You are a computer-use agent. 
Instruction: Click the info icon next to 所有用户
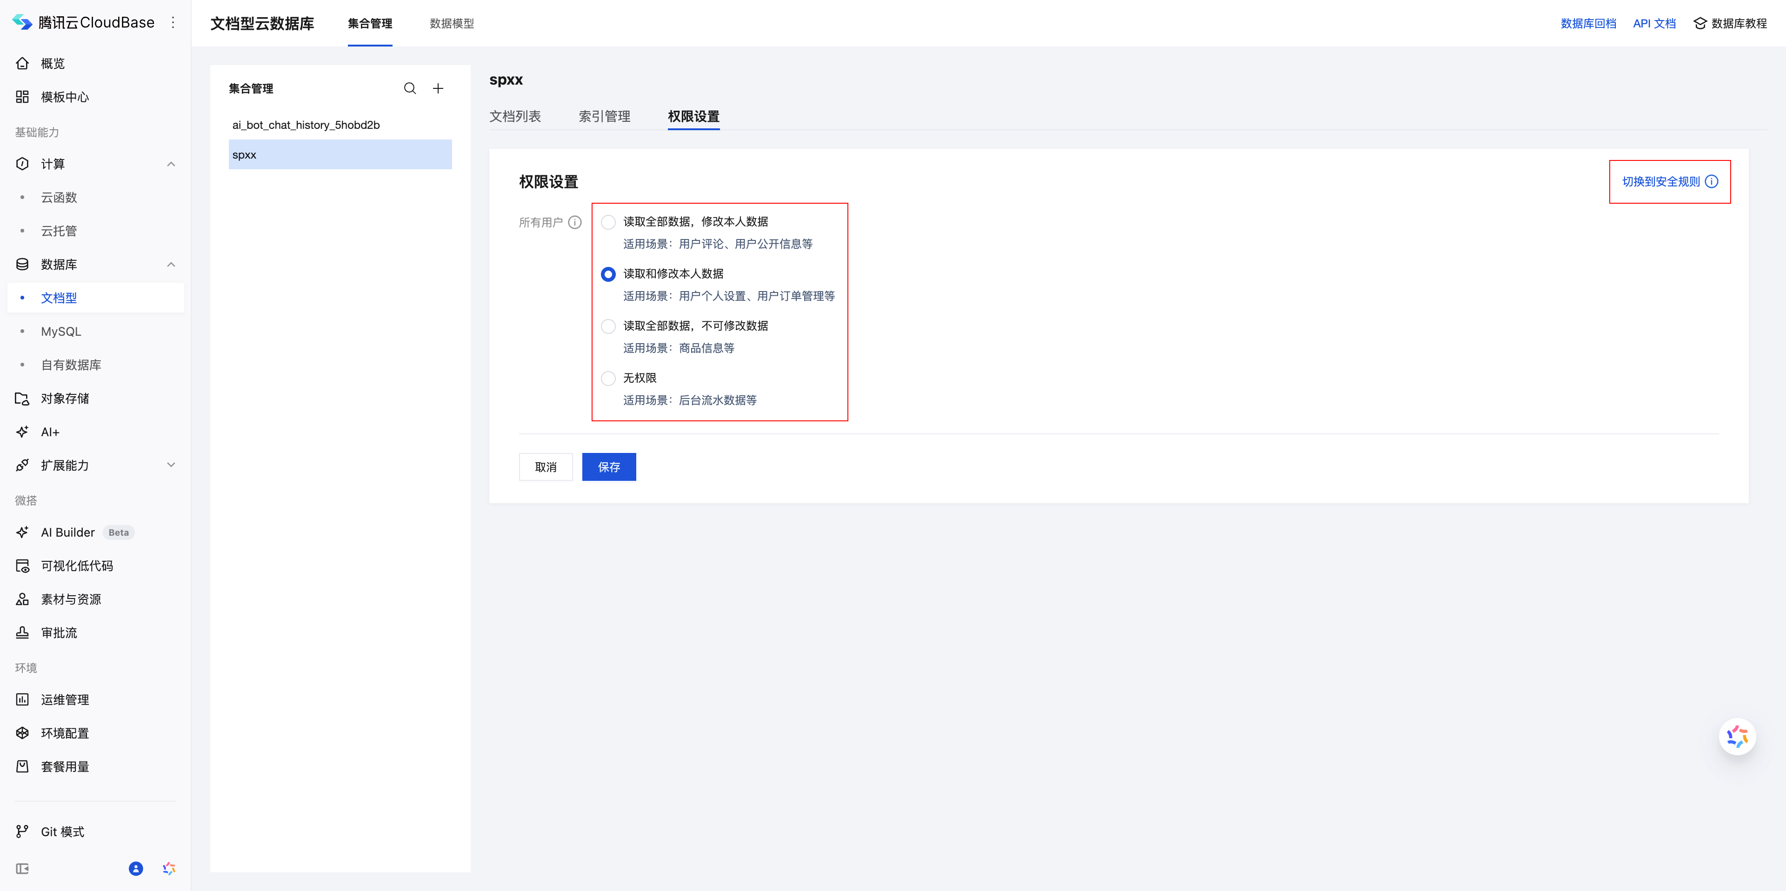point(575,222)
